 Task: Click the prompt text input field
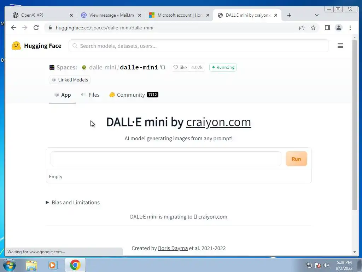[x=166, y=159]
